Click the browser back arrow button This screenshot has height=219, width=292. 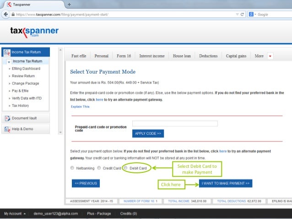6,14
